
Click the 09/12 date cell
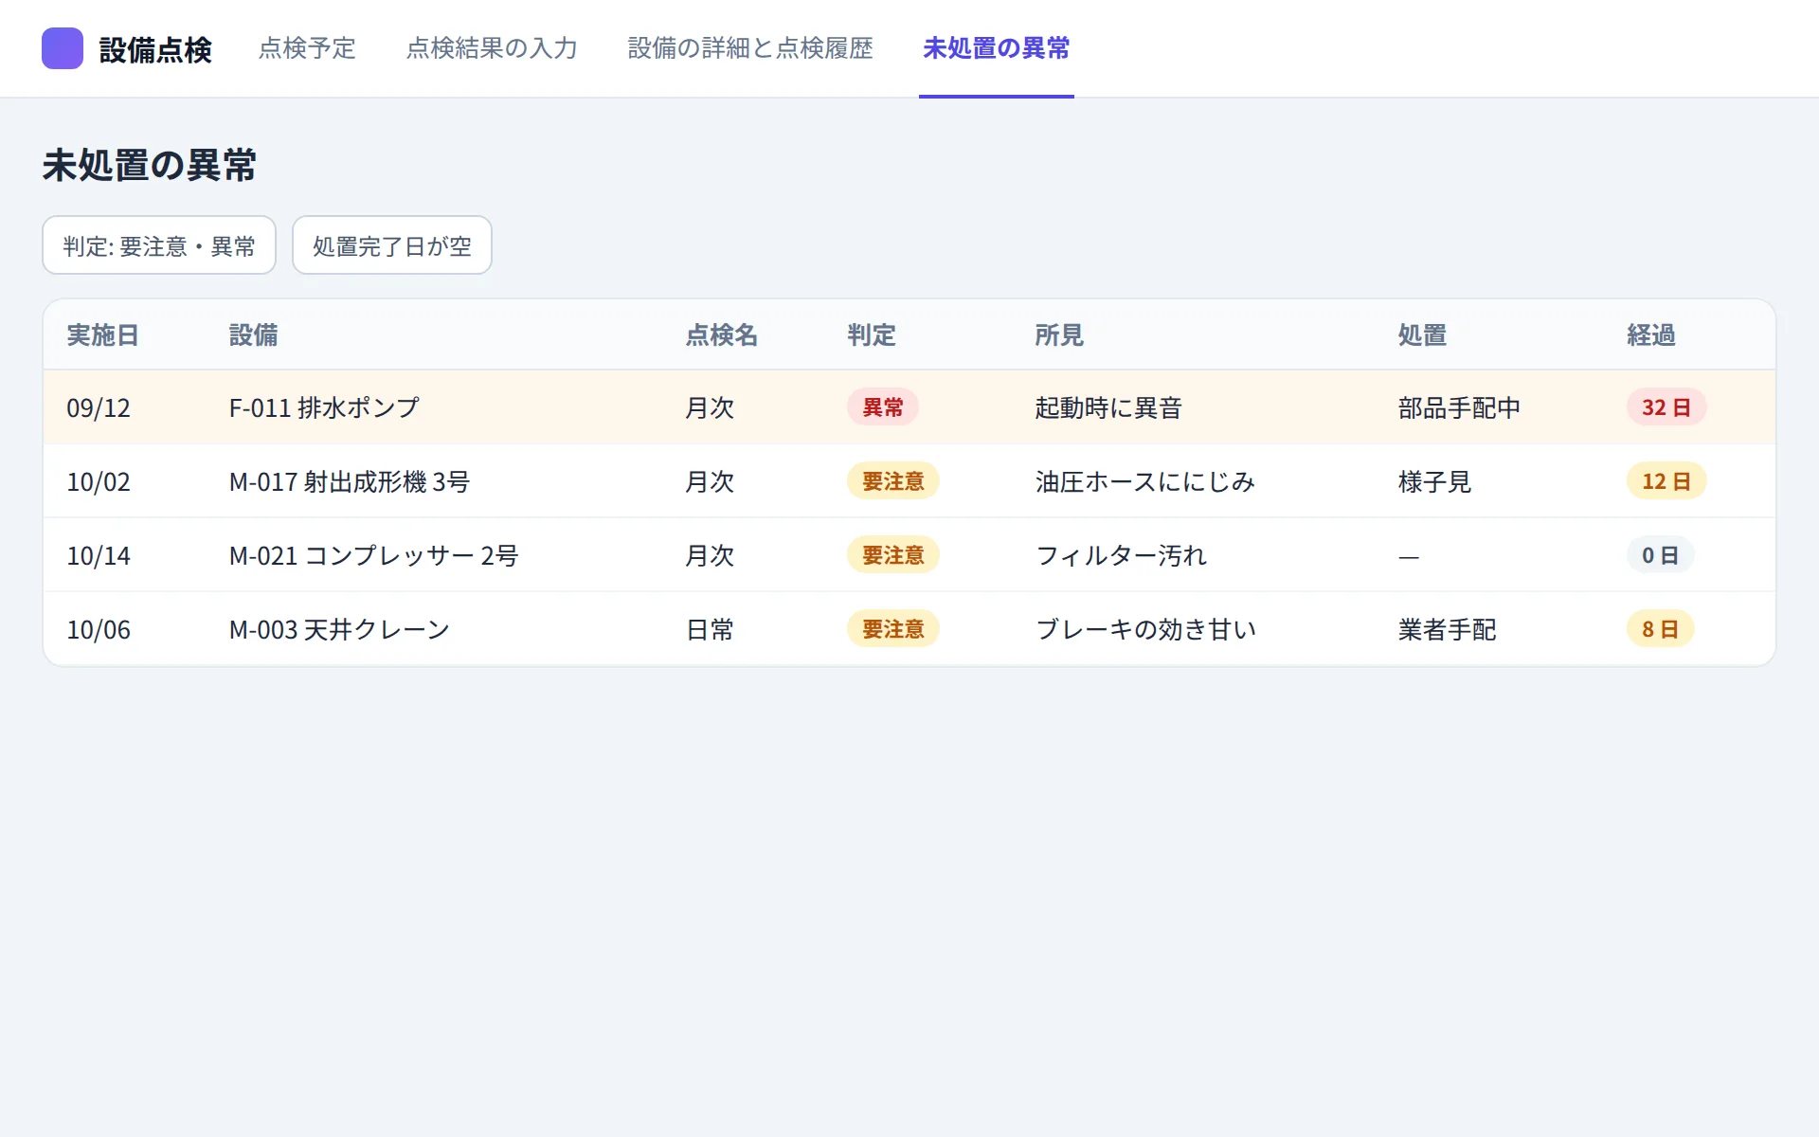pyautogui.click(x=99, y=407)
